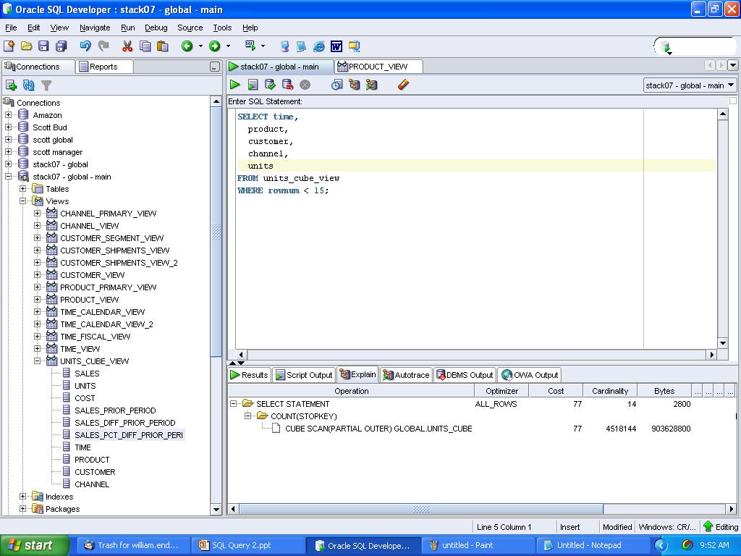Open the connection dropdown in the worksheet toolbar

click(690, 85)
